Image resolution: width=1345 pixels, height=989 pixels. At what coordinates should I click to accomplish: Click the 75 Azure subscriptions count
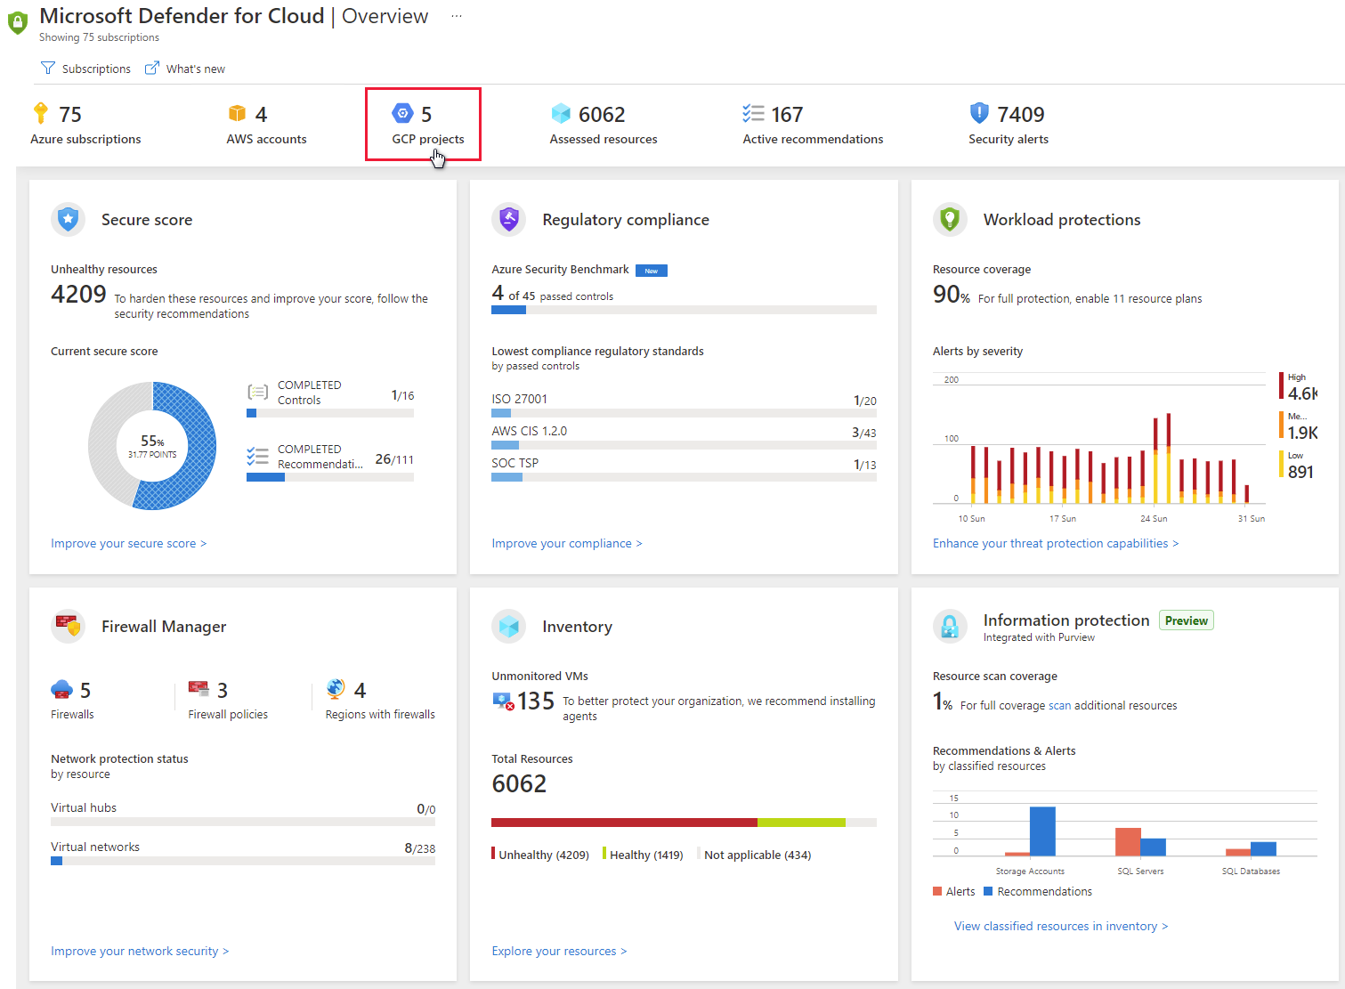(x=70, y=114)
